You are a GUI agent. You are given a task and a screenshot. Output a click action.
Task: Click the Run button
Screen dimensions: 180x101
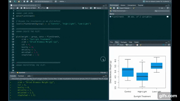[x=85, y=8]
